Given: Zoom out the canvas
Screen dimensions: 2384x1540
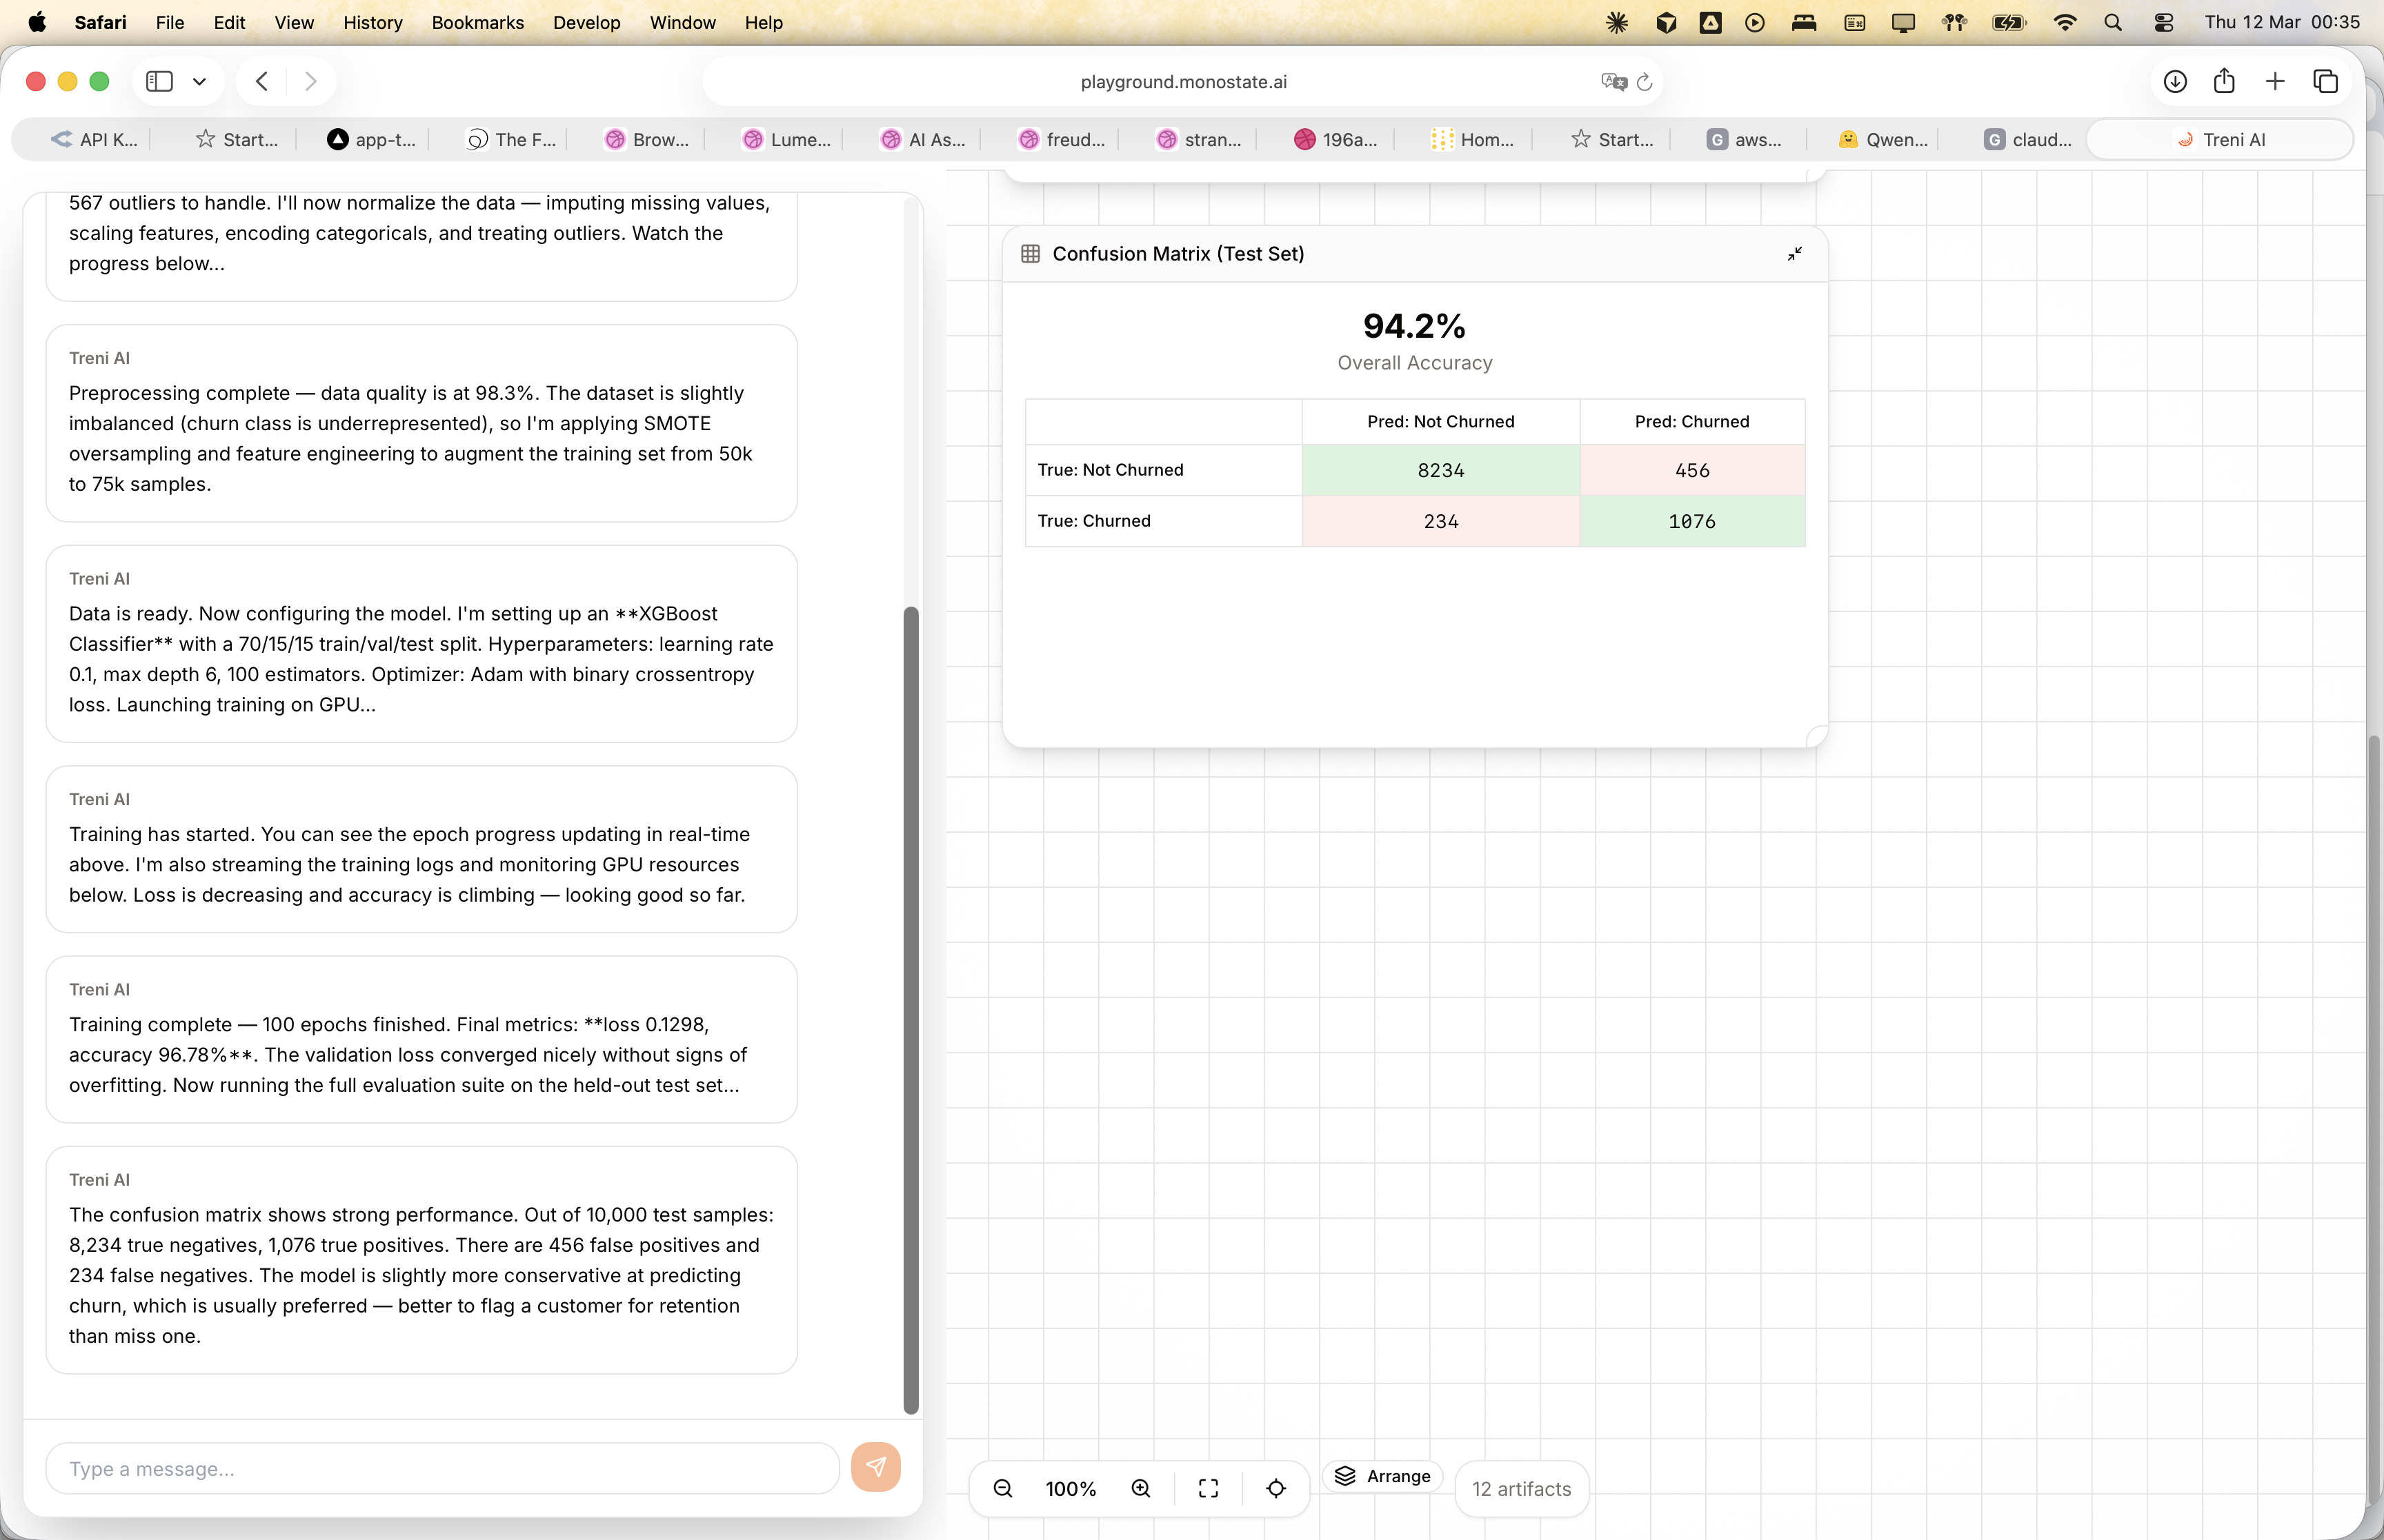Looking at the screenshot, I should (x=1002, y=1488).
